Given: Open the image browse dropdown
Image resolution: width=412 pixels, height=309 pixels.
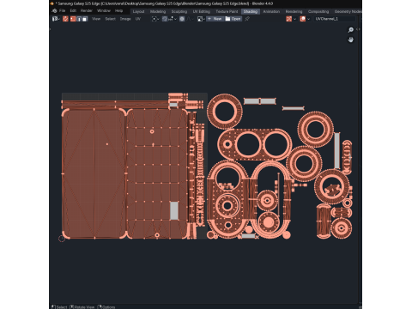Looking at the screenshot, I should point(201,19).
